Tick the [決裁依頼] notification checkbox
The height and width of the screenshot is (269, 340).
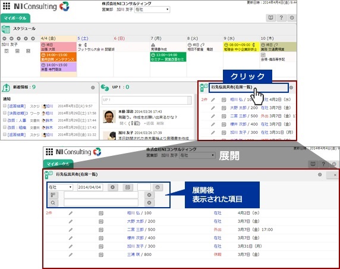(5, 113)
